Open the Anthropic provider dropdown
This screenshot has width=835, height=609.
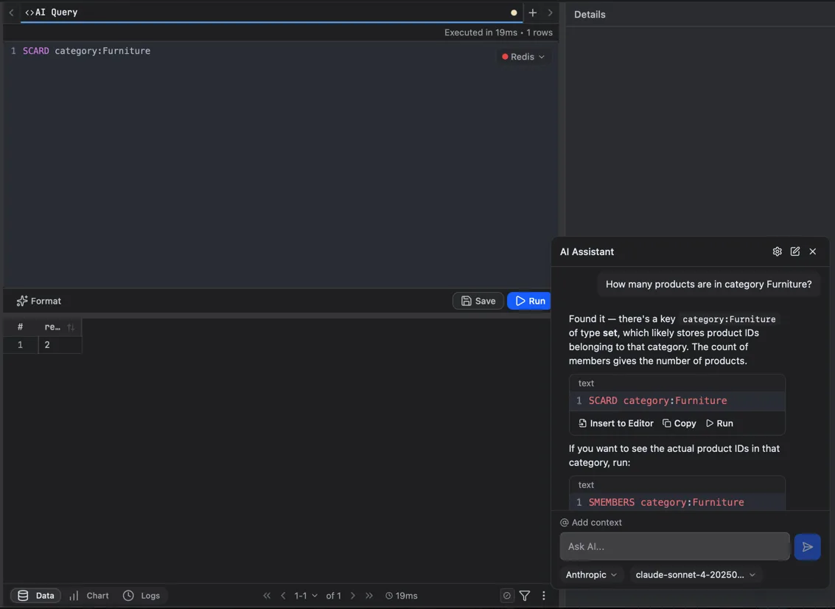pyautogui.click(x=591, y=575)
